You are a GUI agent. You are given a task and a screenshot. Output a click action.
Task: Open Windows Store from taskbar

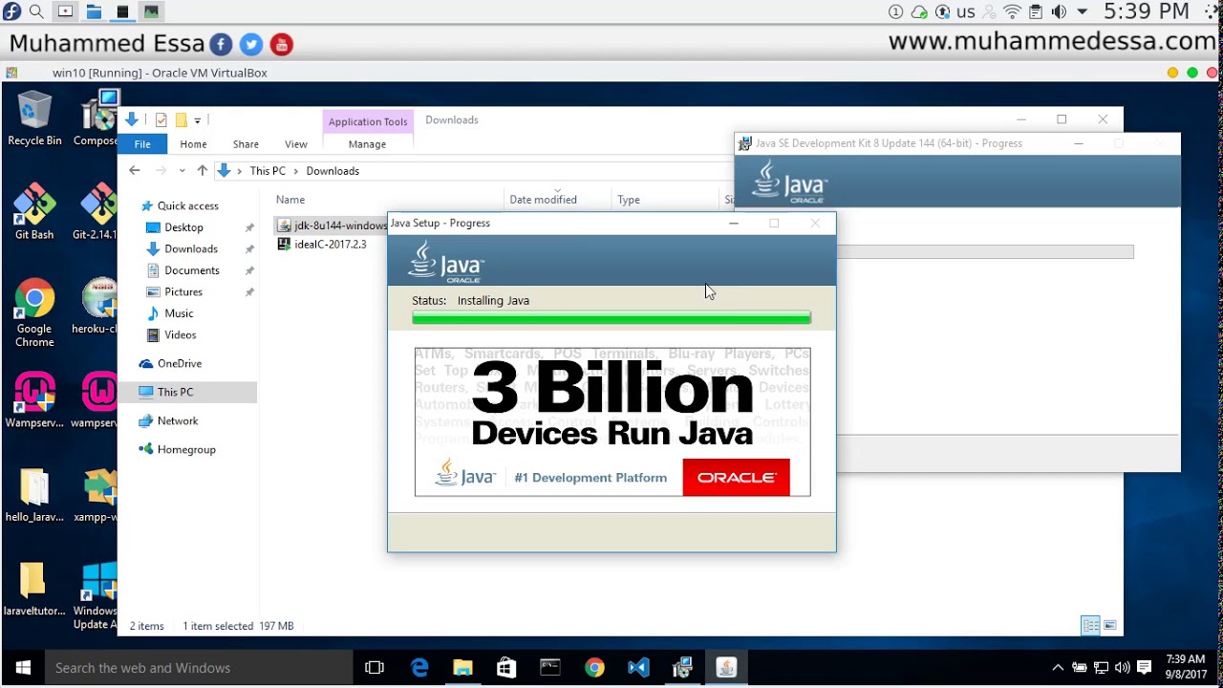click(506, 668)
